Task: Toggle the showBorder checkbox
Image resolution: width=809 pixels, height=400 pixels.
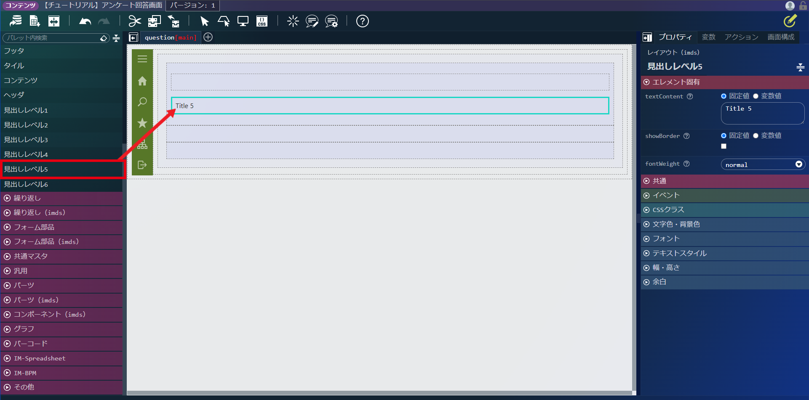Action: pos(724,146)
